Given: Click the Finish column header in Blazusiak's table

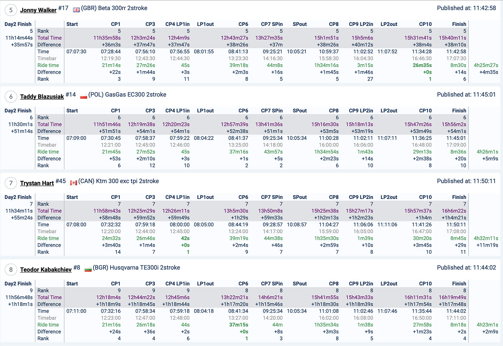Looking at the screenshot, I should click(459, 111).
